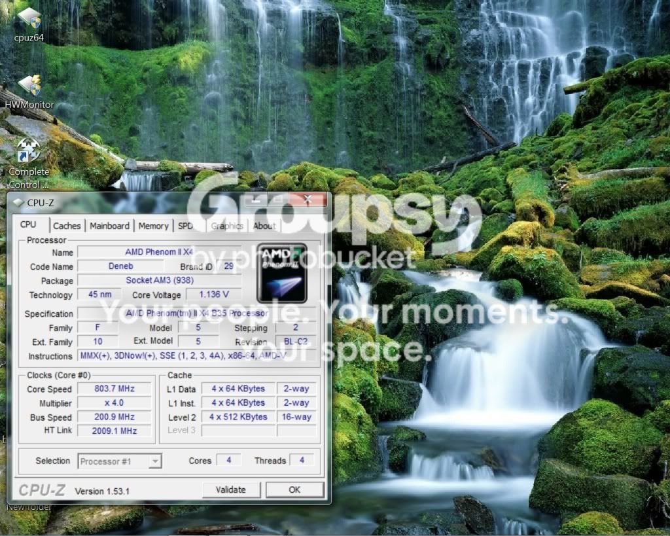Open the Memory tab

tap(153, 226)
